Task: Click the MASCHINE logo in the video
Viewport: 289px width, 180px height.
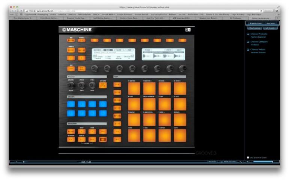Action: (x=77, y=30)
